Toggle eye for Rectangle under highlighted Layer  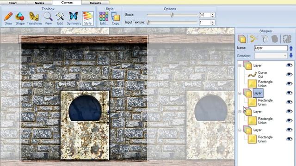289,102
